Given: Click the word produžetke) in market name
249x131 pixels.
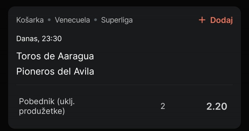Looking at the screenshot, I should pos(42,111).
